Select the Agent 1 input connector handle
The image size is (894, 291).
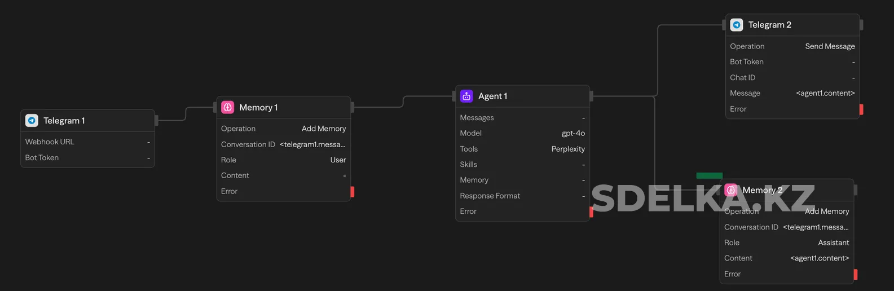(454, 96)
